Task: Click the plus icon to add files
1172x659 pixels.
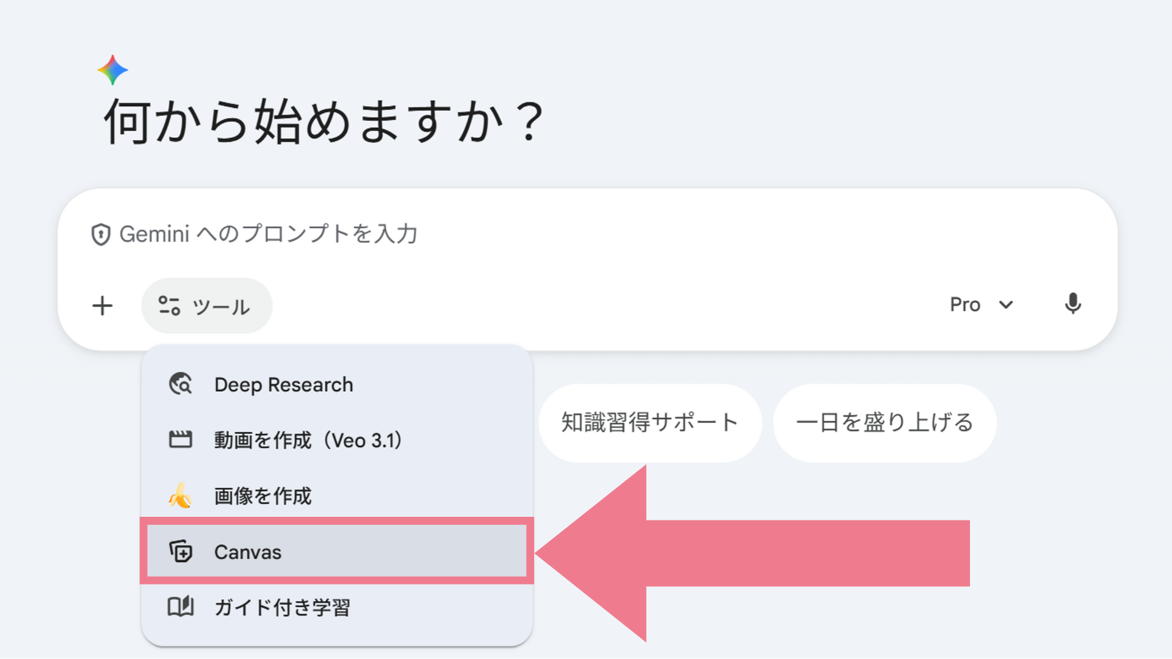Action: pos(103,306)
